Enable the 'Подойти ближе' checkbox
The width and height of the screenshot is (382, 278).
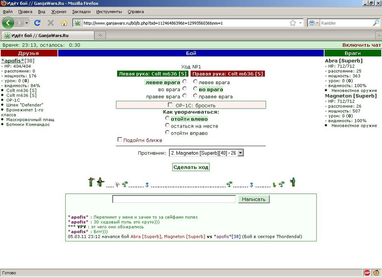pyautogui.click(x=120, y=139)
